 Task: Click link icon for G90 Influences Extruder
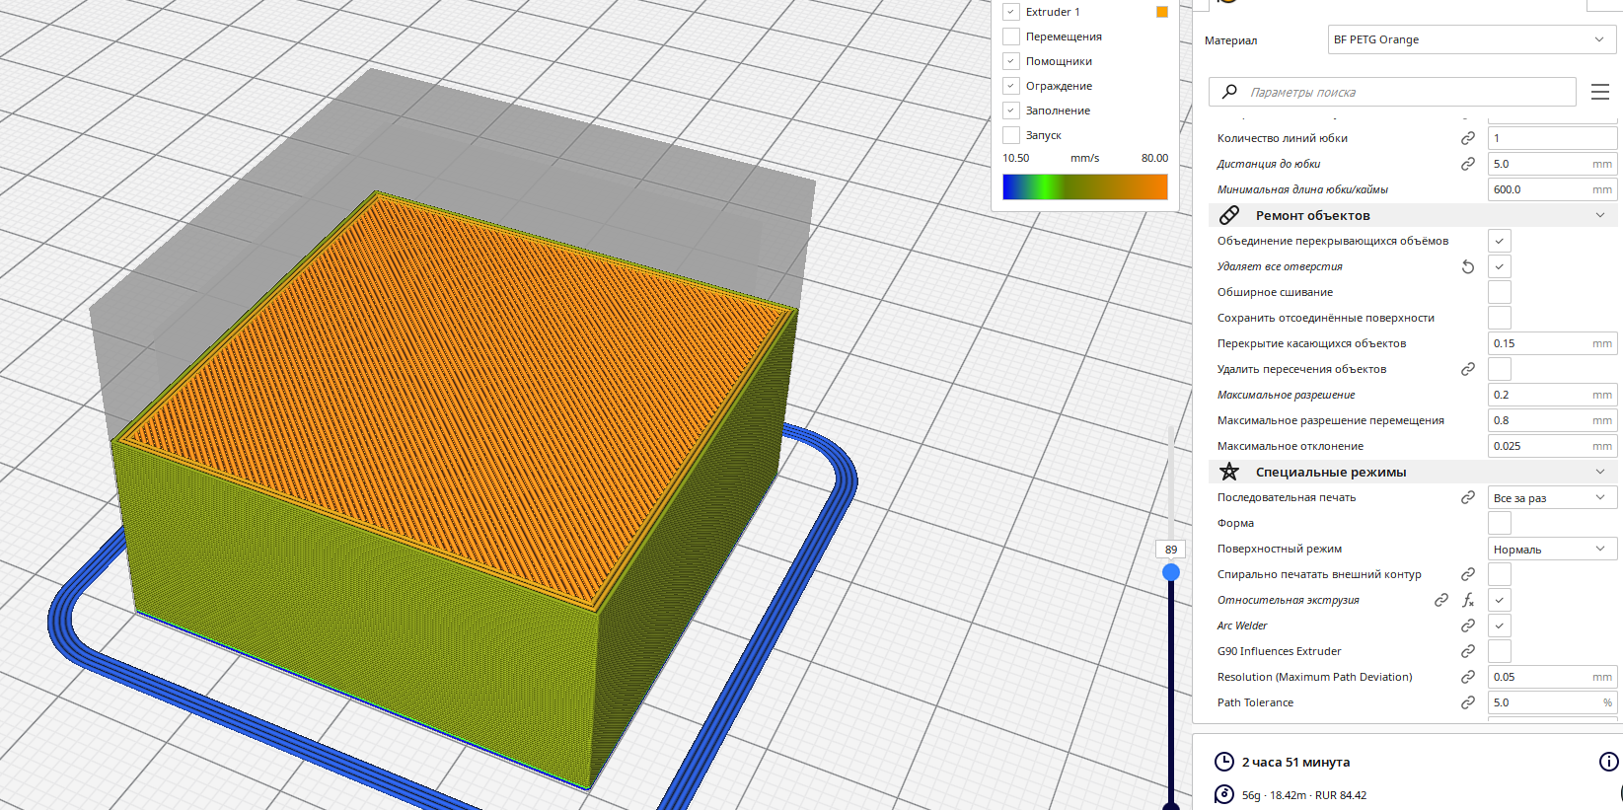(x=1468, y=651)
